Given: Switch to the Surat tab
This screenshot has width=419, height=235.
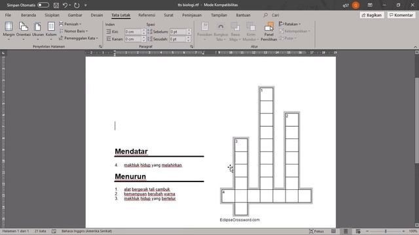Looking at the screenshot, I should 169,15.
